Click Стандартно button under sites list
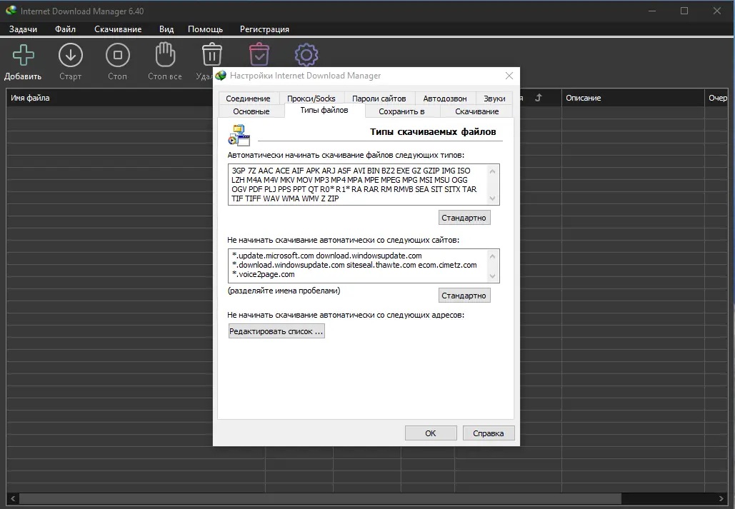This screenshot has width=735, height=509. click(x=464, y=296)
